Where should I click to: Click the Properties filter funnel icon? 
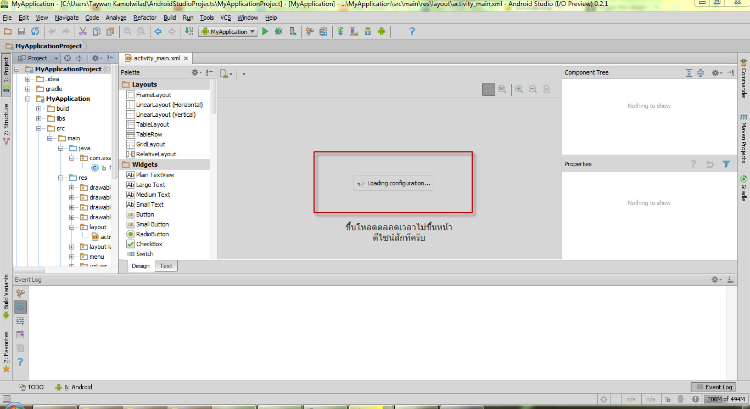tap(726, 164)
